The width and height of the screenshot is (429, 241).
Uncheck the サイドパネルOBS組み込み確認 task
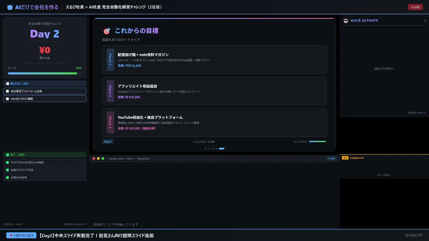tap(7, 162)
